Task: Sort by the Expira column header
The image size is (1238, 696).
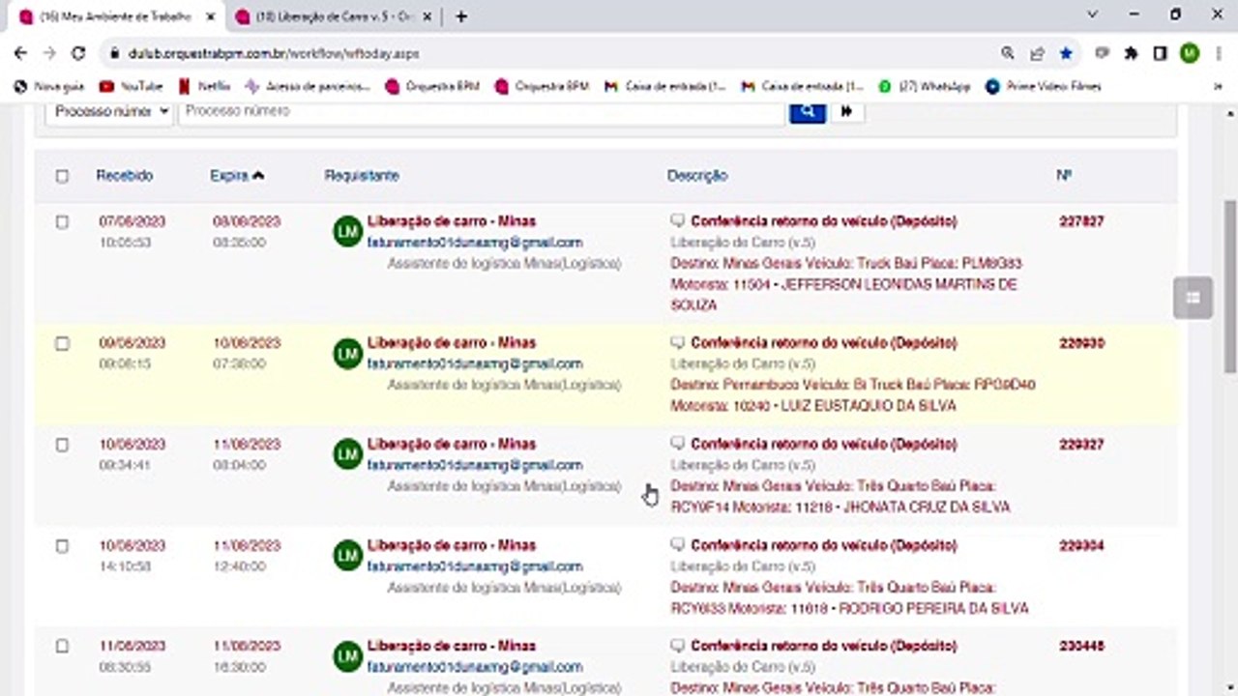Action: pyautogui.click(x=237, y=176)
